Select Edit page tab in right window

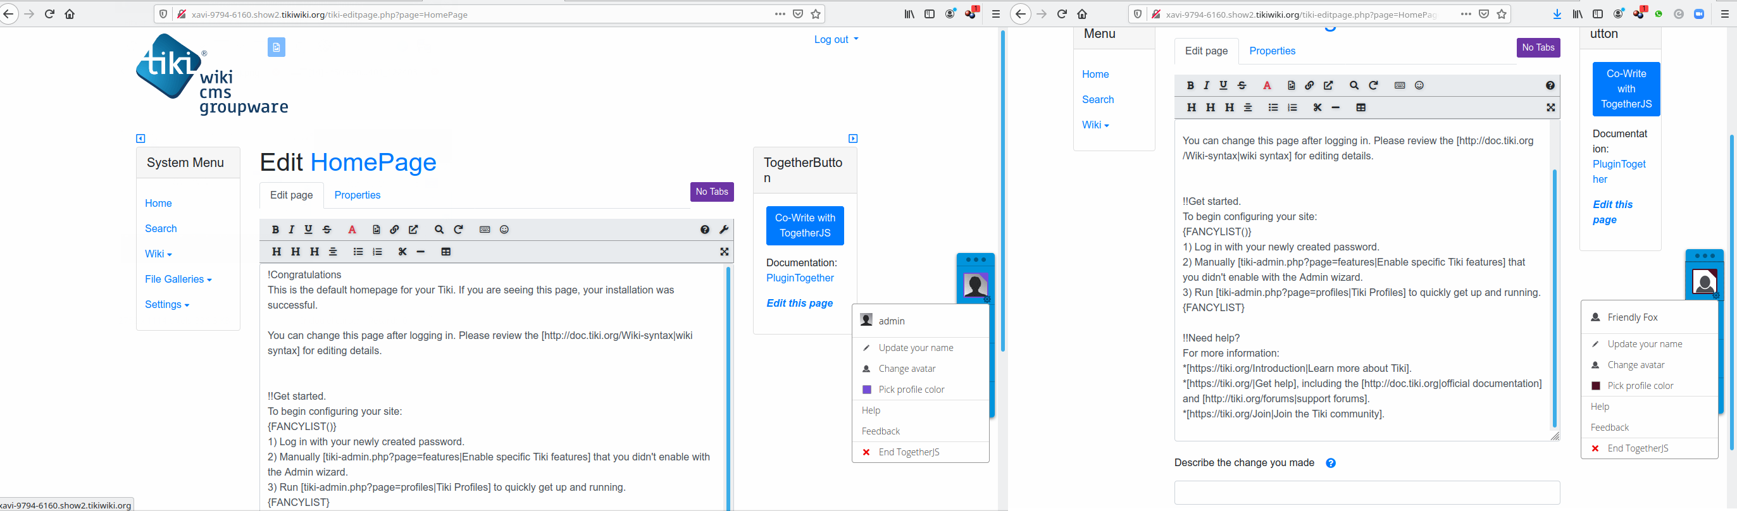(x=1206, y=51)
